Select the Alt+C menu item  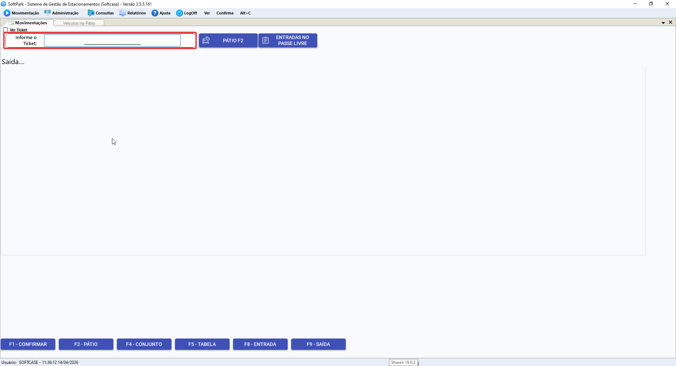click(x=245, y=13)
